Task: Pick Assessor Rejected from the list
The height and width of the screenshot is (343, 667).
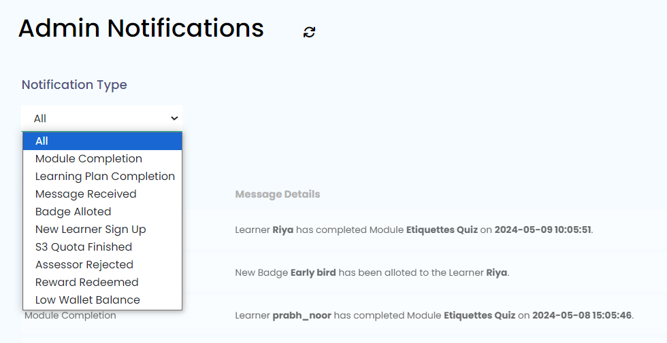Action: (x=84, y=265)
